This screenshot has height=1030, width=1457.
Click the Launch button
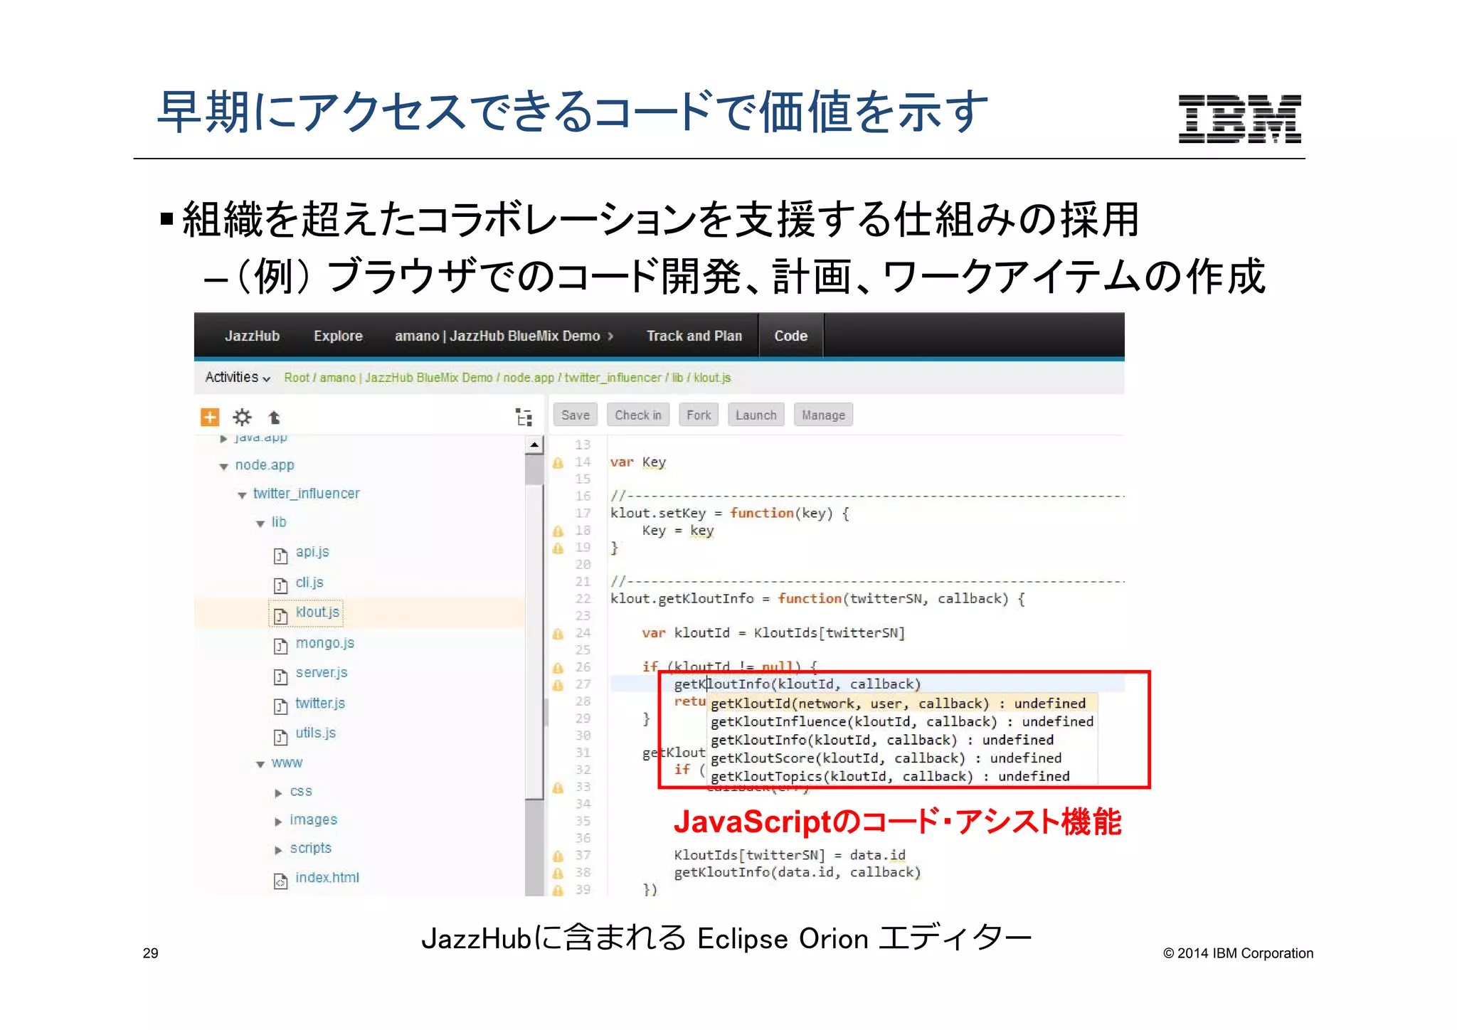(756, 415)
